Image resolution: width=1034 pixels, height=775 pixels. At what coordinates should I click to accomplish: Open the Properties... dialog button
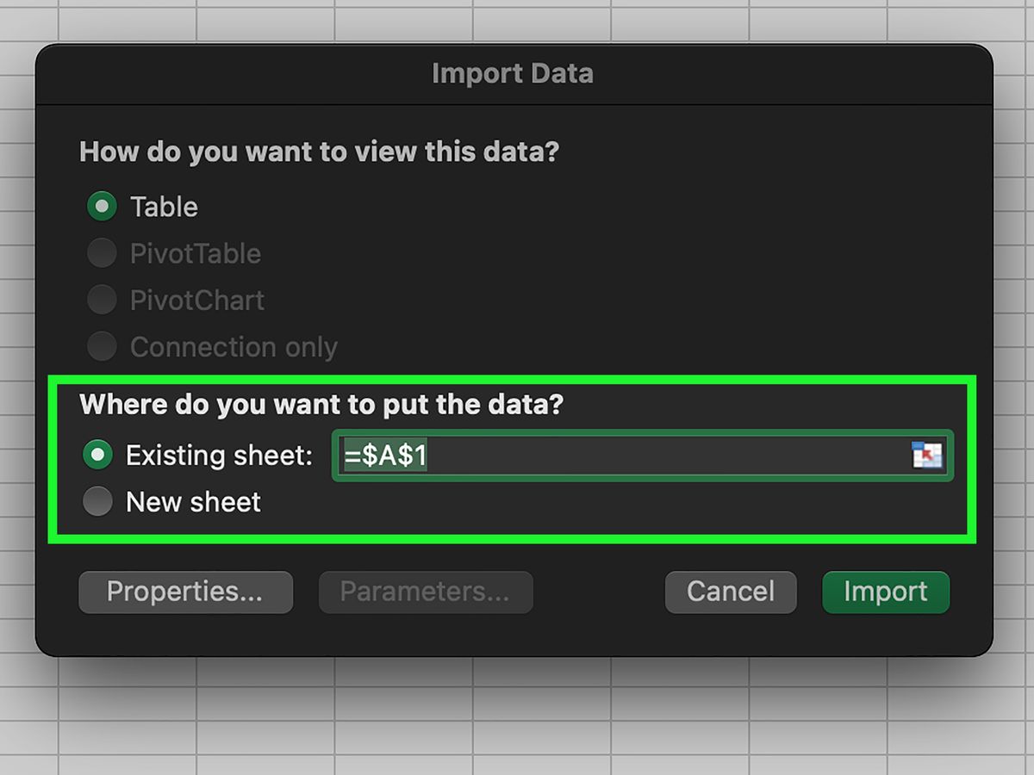point(185,592)
